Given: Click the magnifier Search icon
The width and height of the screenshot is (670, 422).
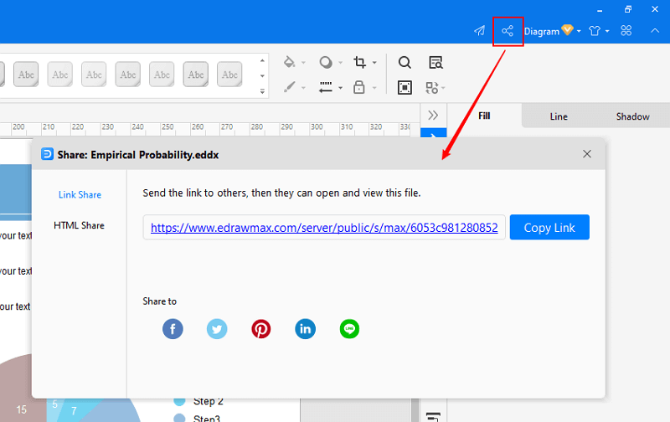Looking at the screenshot, I should [405, 63].
